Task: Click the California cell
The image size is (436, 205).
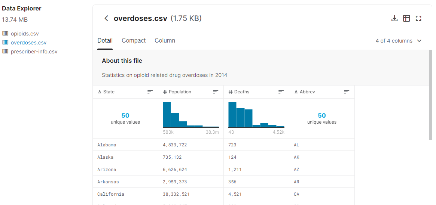Action: (x=125, y=194)
